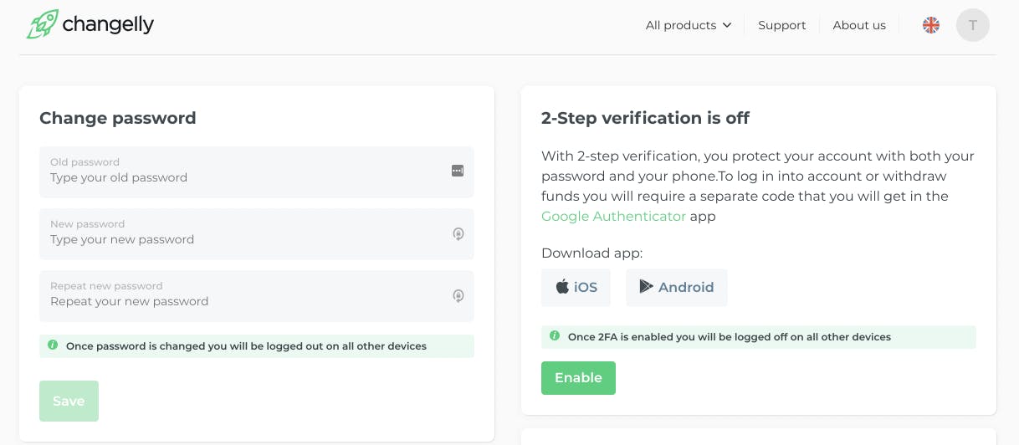Click the Changelly rocket logo

(42, 24)
